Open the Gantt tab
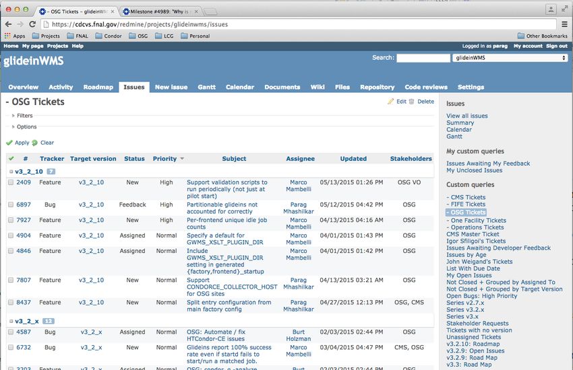 206,87
